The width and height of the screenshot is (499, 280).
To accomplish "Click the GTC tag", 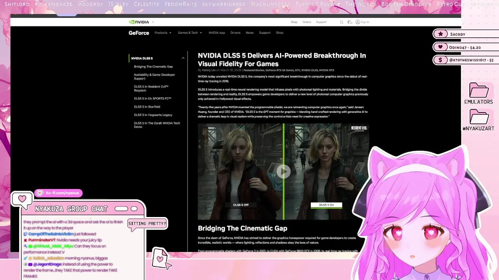I will [297, 70].
